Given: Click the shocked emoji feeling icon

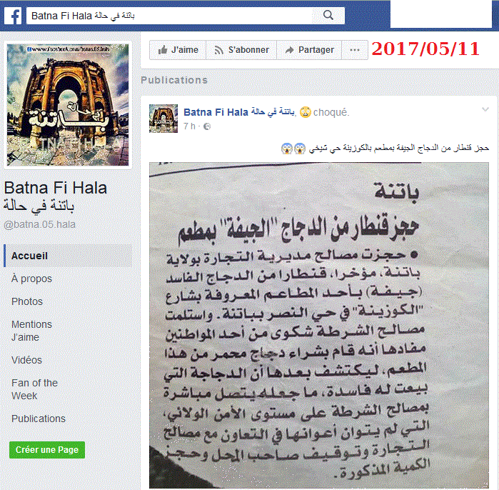Looking at the screenshot, I should pos(306,112).
